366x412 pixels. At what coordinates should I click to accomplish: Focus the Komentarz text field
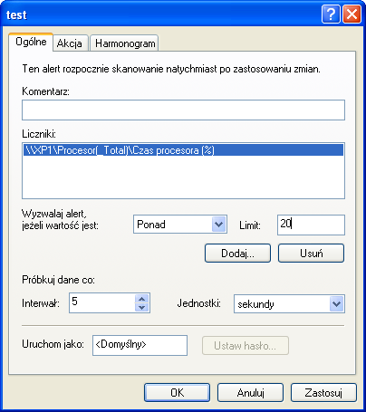pos(183,110)
